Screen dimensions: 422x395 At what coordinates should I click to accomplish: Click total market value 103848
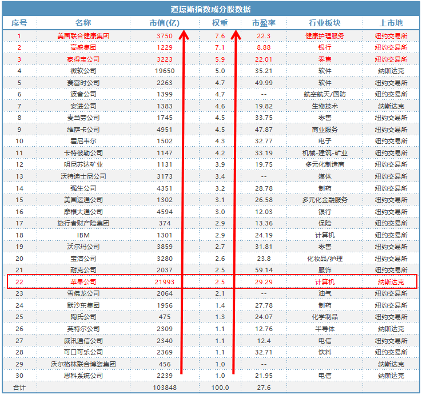pyautogui.click(x=165, y=388)
